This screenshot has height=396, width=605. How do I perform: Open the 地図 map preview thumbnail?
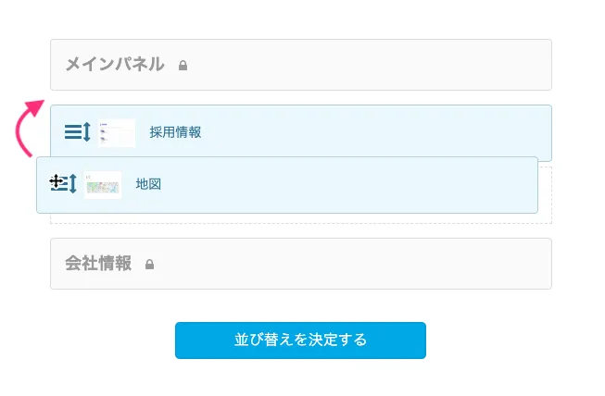103,184
